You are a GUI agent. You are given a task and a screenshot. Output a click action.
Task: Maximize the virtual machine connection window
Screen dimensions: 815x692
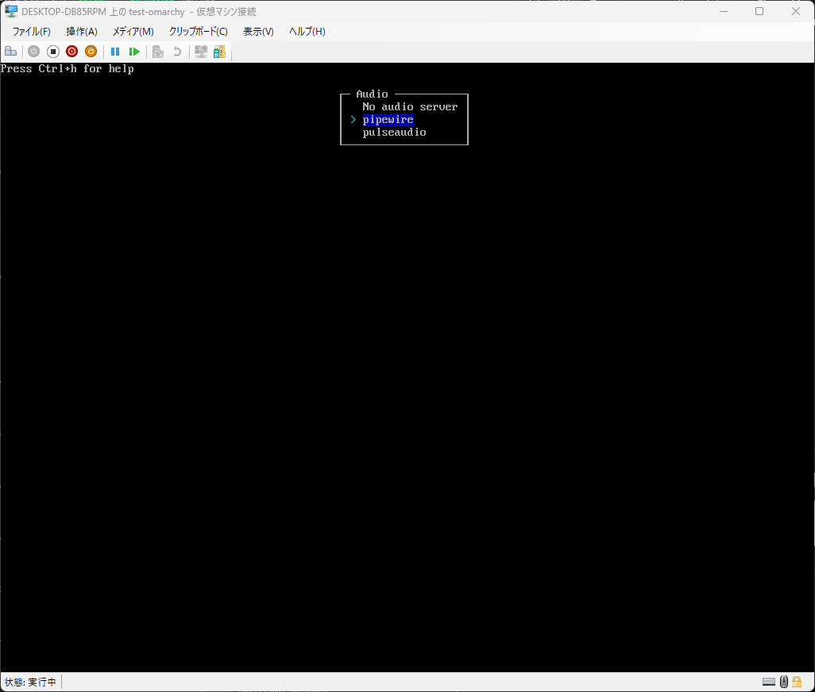tap(759, 11)
